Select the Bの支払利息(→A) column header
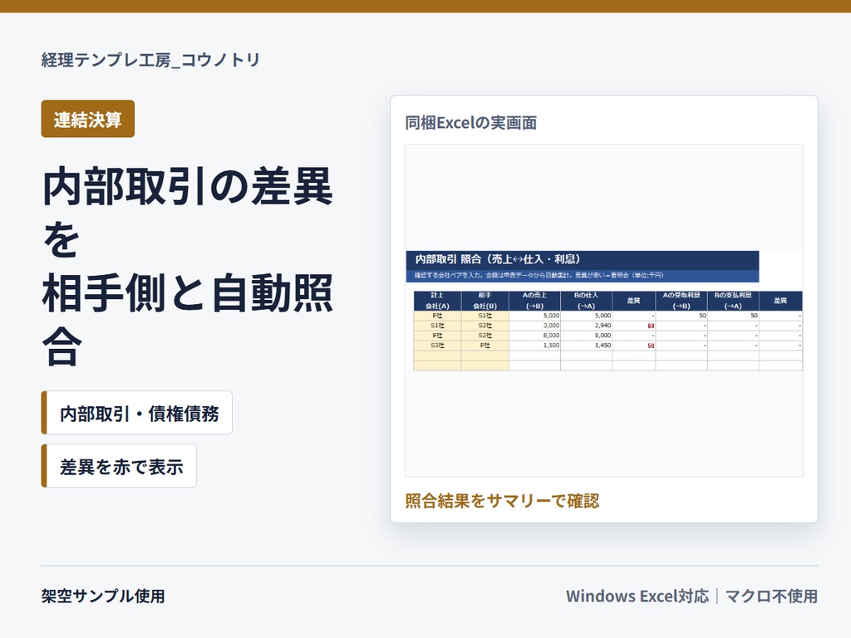 click(x=733, y=301)
